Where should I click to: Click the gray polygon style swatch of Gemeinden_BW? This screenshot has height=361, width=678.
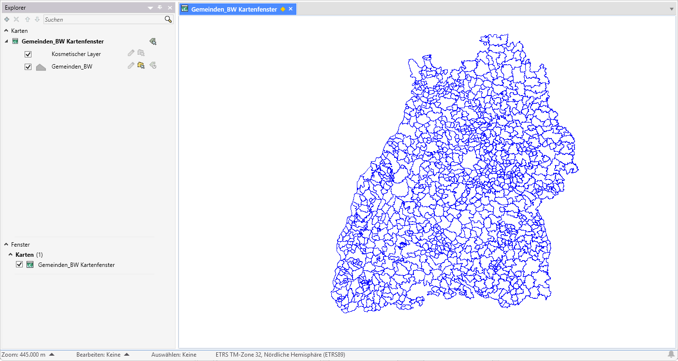pyautogui.click(x=41, y=67)
